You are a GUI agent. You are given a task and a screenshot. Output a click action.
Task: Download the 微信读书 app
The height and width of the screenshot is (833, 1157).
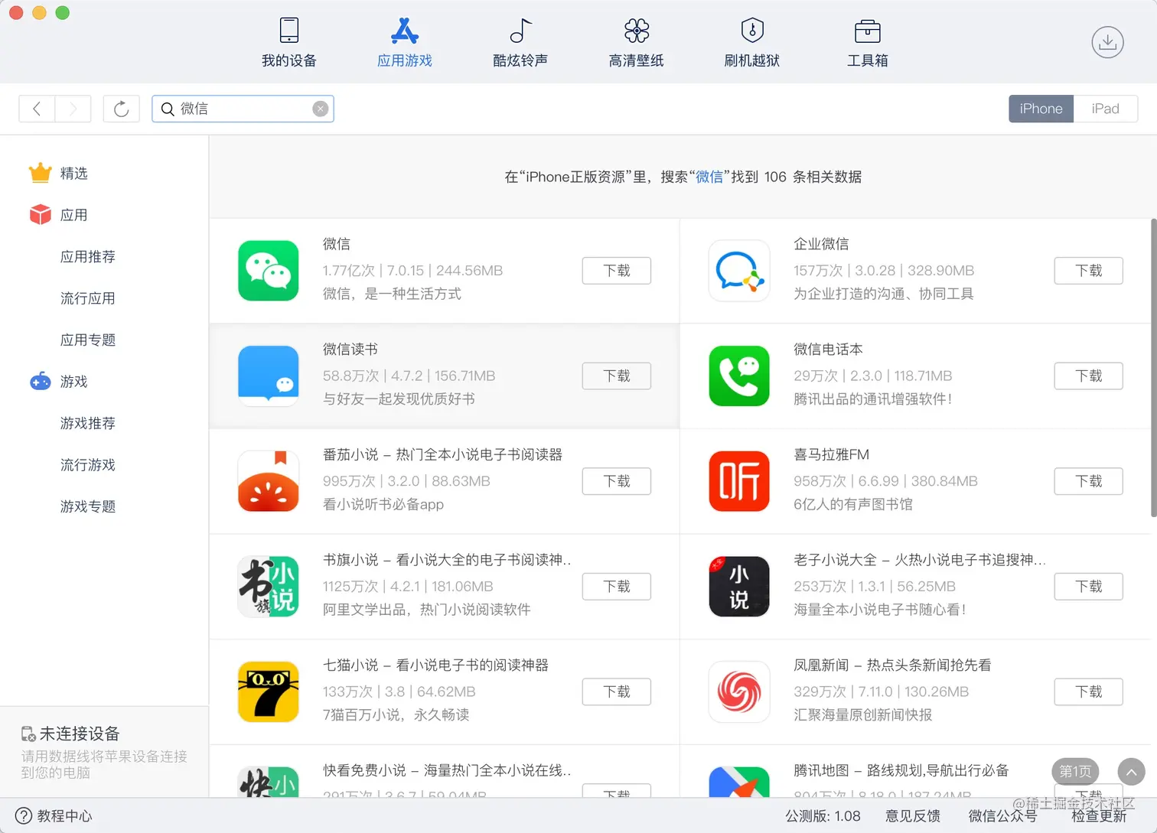coord(616,376)
